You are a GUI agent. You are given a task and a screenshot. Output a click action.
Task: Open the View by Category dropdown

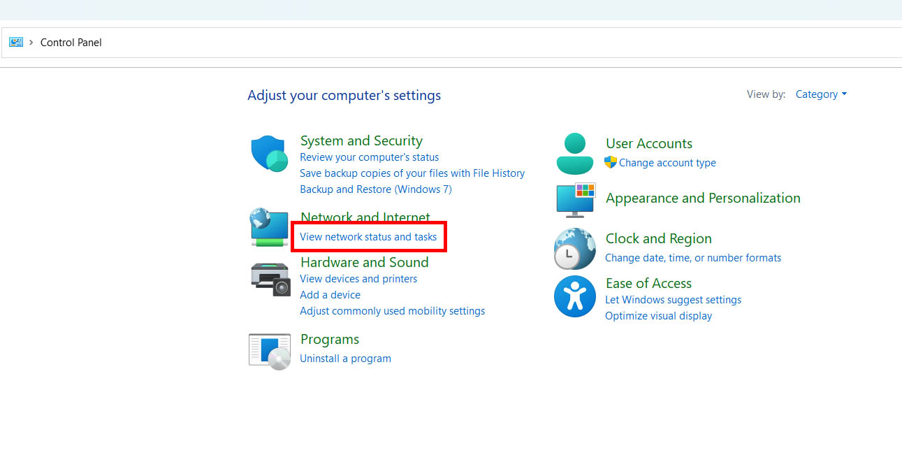click(x=821, y=94)
